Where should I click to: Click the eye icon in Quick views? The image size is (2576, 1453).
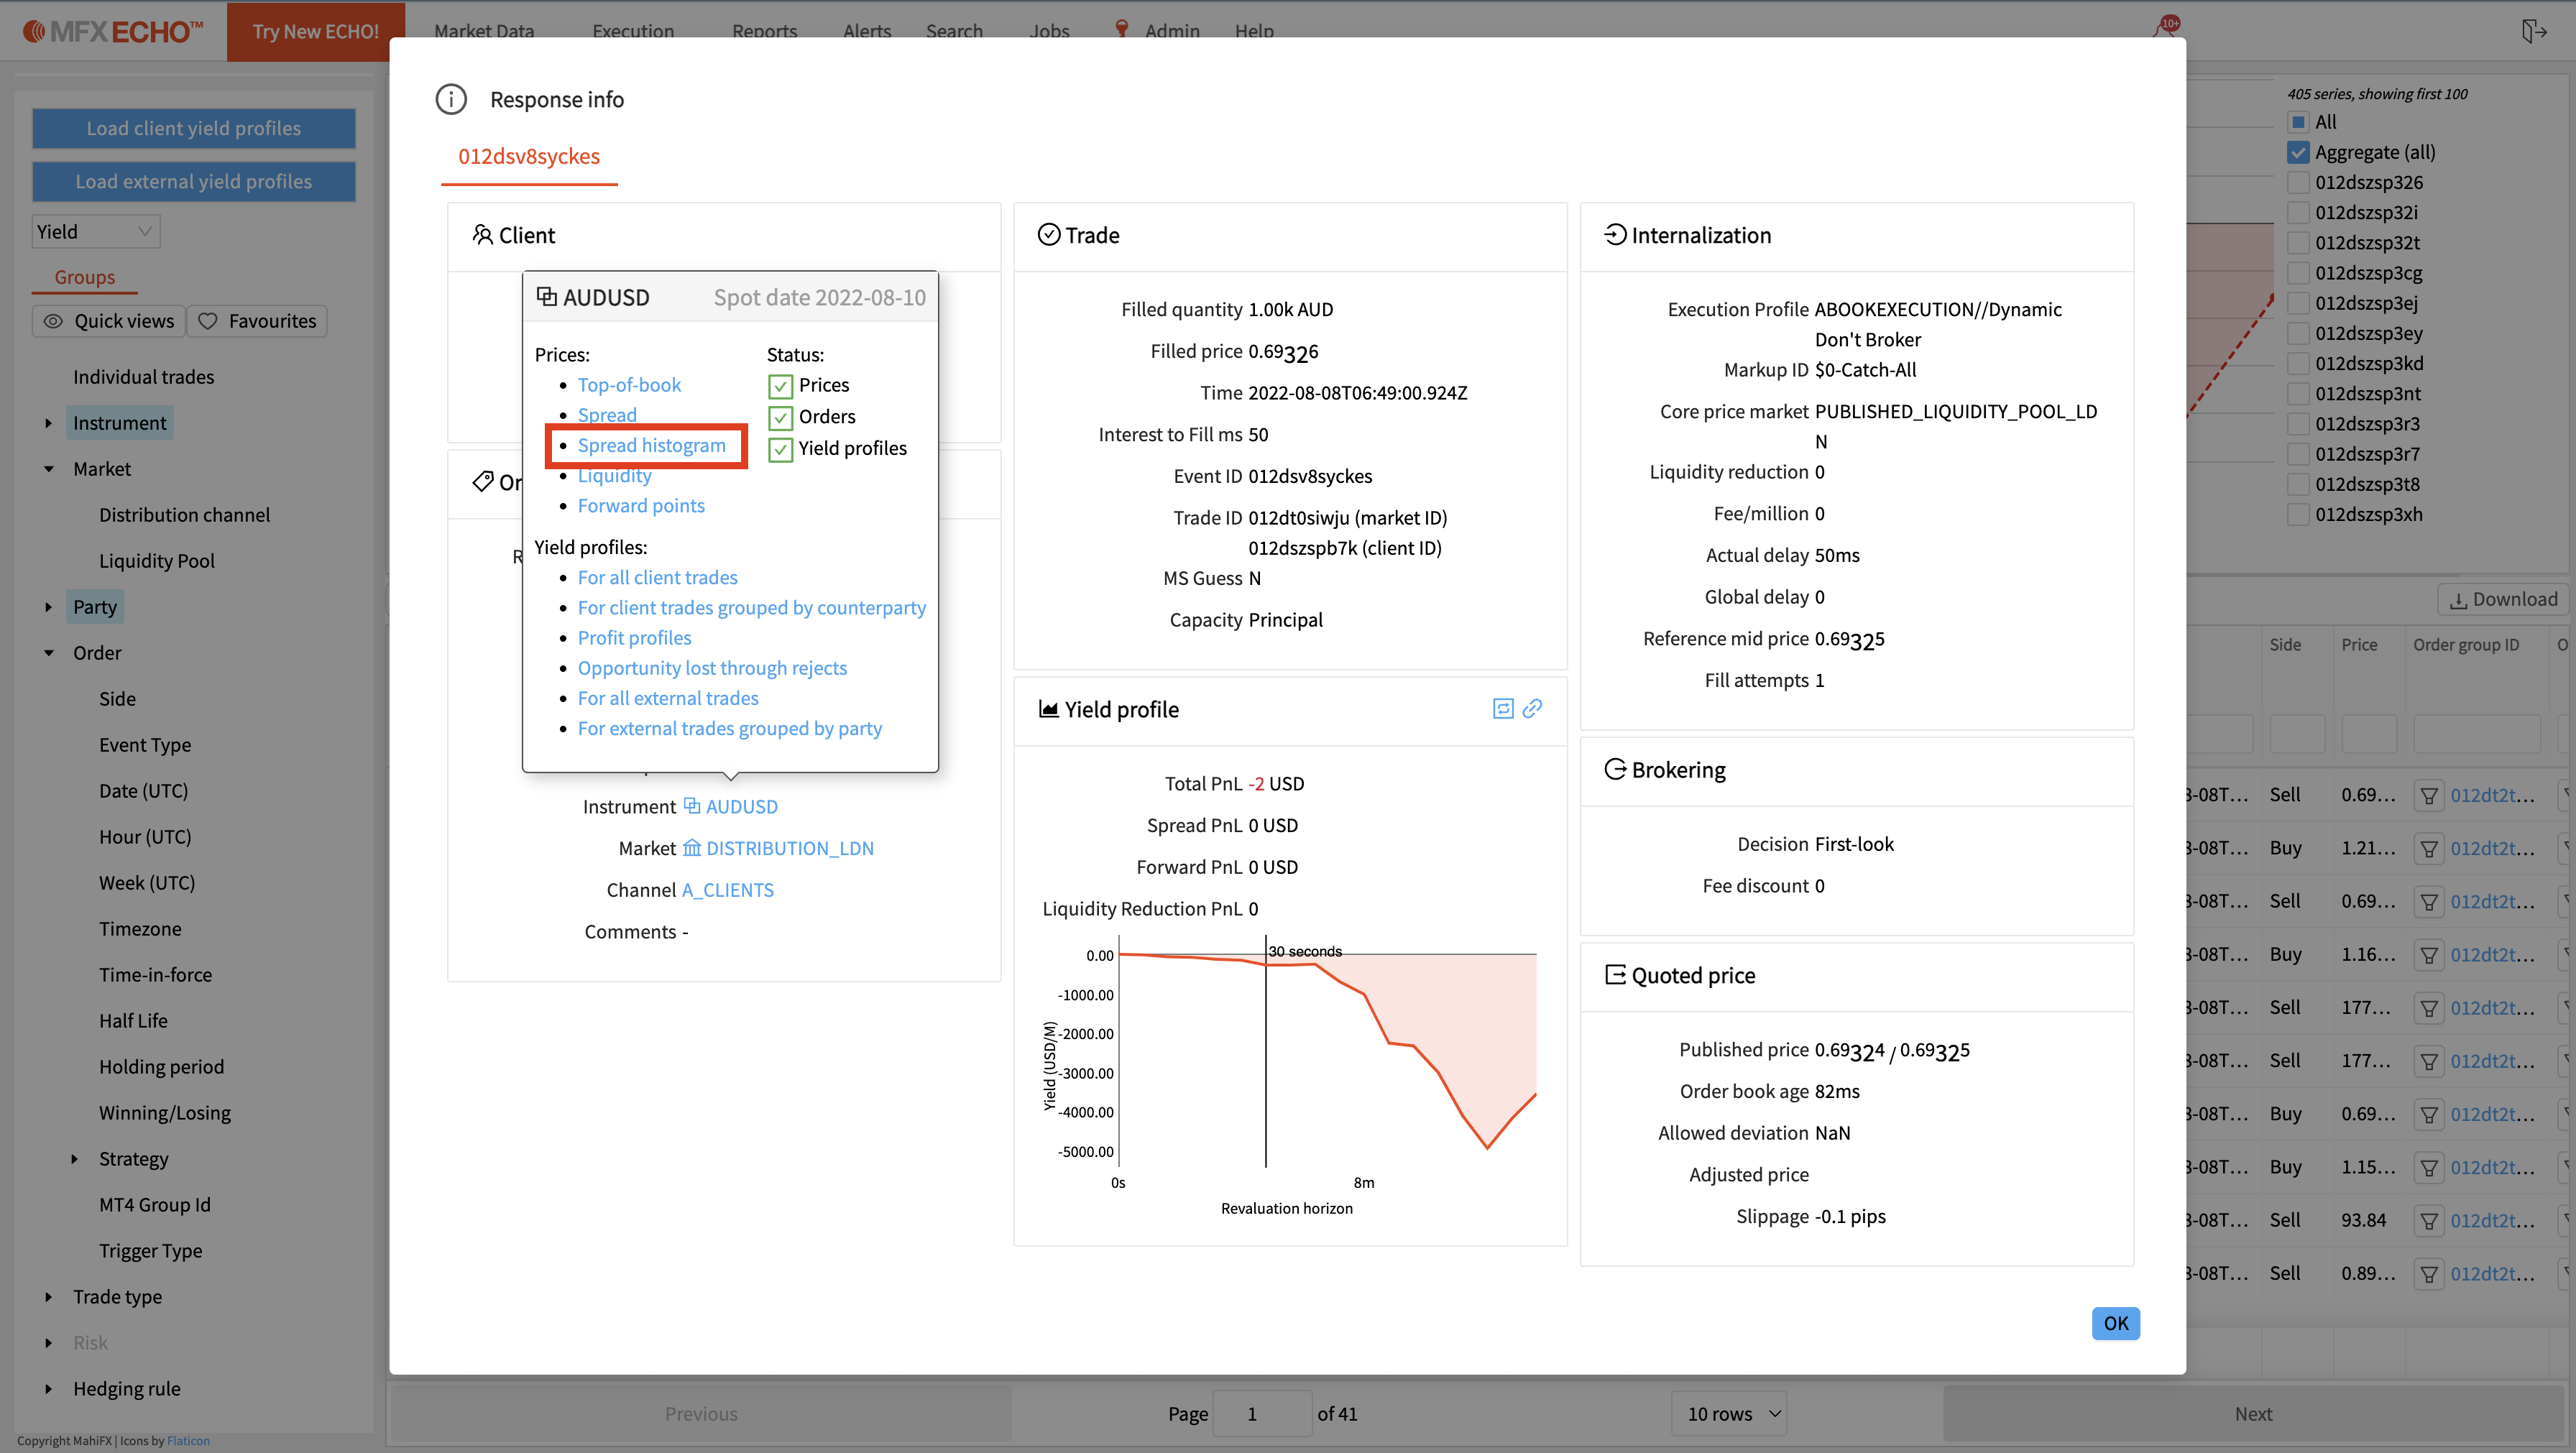tap(53, 321)
